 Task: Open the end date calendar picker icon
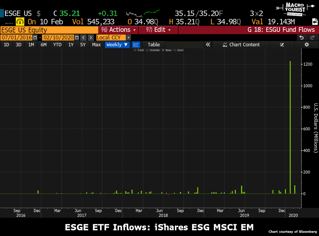pyautogui.click(x=77, y=38)
